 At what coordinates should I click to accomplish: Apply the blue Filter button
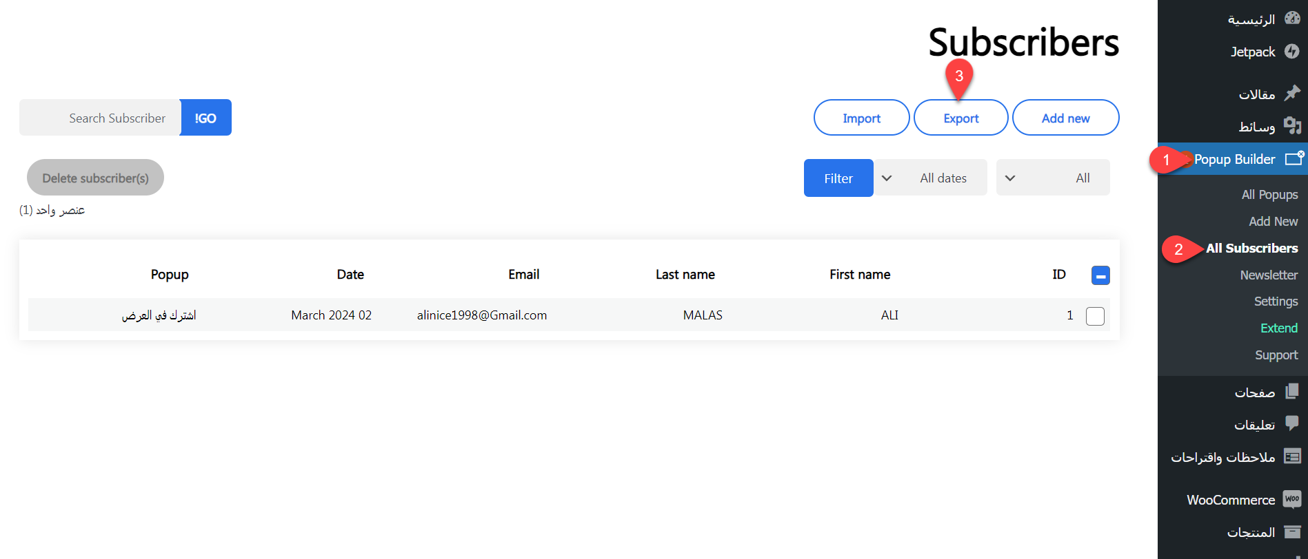click(x=838, y=178)
